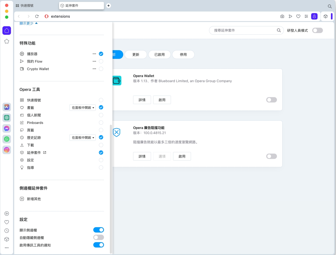336x255 pixels.
Task: Click the Opera ad blocker shield icon
Action: tap(116, 132)
